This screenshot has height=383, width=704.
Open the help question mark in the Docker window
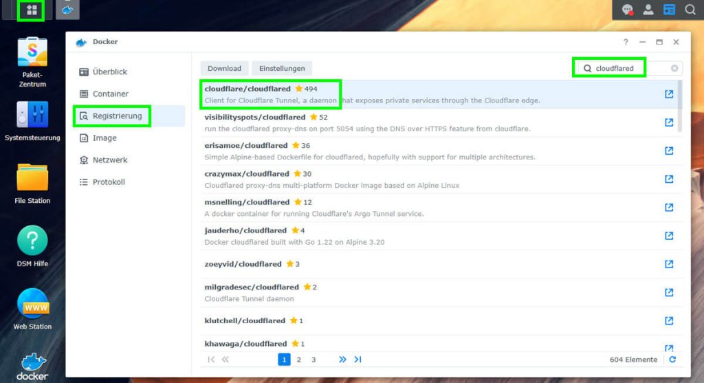click(626, 42)
